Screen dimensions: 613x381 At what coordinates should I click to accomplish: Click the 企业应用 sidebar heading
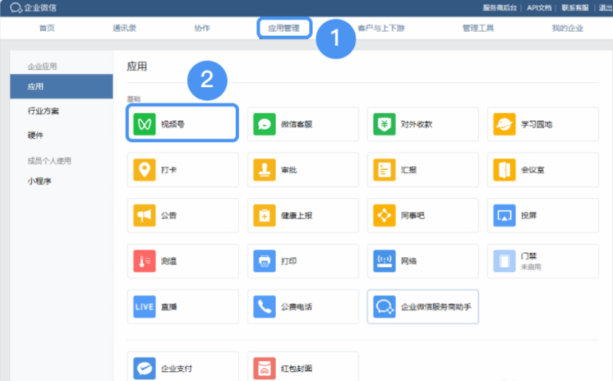point(42,67)
